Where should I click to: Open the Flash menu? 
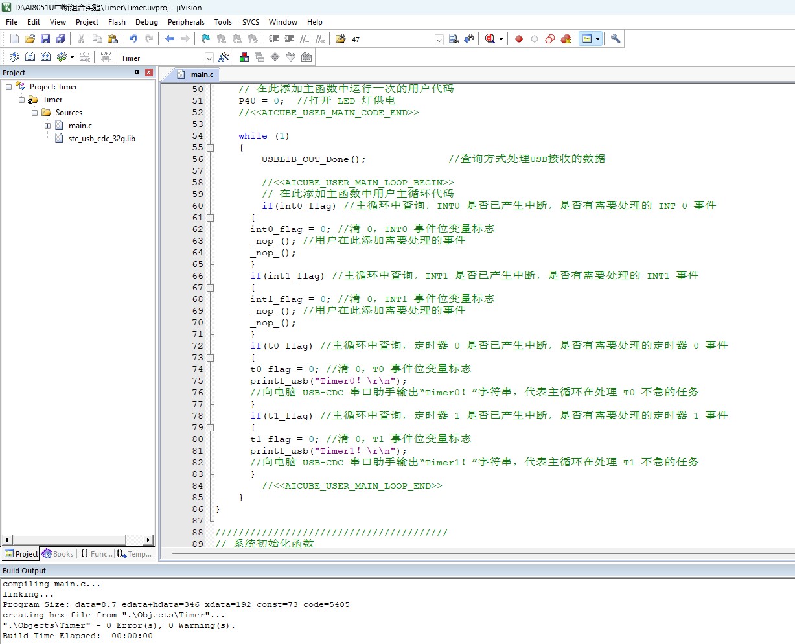coord(117,22)
